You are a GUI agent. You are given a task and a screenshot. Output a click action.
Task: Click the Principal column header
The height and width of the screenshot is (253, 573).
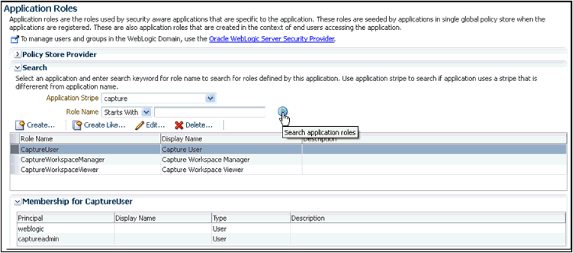(x=65, y=218)
